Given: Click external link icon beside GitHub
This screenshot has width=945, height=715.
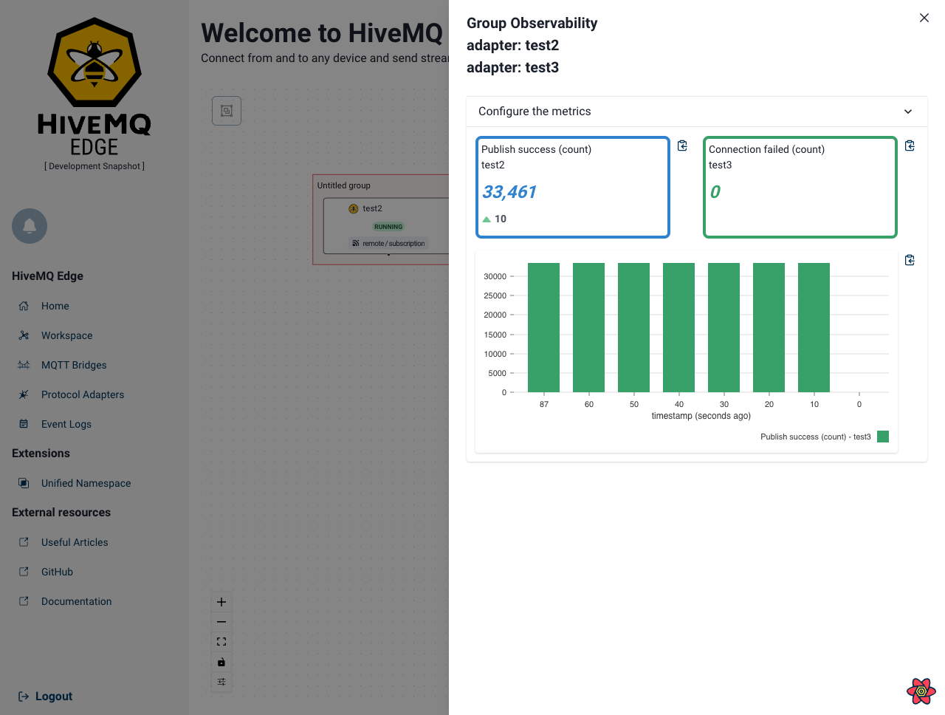Looking at the screenshot, I should 24,572.
